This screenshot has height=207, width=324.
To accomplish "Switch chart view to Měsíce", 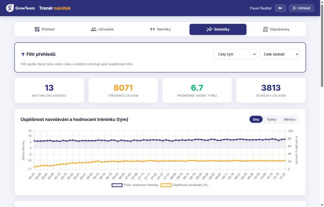I will coord(289,119).
